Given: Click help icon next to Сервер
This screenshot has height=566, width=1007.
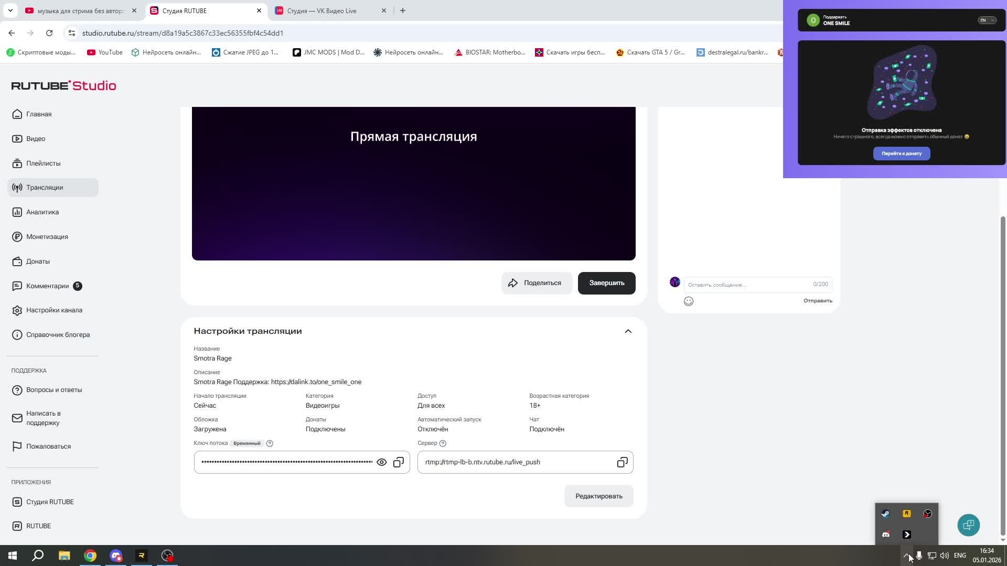Looking at the screenshot, I should click(443, 443).
